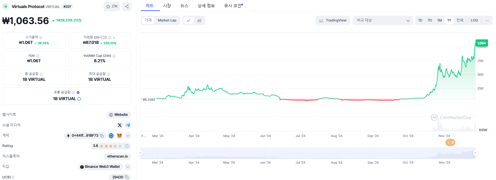Open Rating info icon
Image resolution: width=496 pixels, height=180 pixels.
coord(127,146)
